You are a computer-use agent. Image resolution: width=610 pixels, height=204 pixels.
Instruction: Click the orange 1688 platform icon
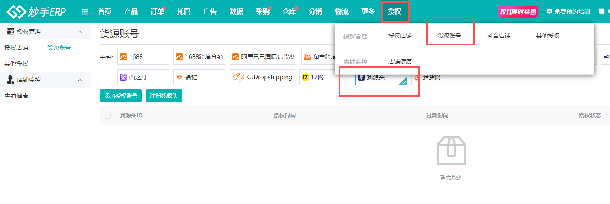click(x=123, y=57)
